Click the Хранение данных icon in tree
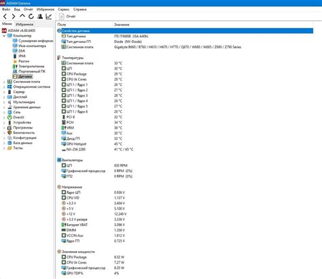This screenshot has height=279, width=322. 10,107
